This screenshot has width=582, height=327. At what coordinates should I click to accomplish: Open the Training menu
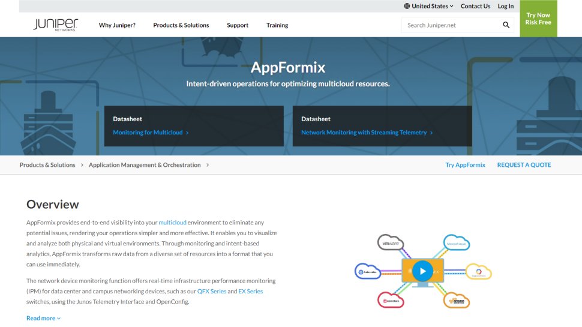tap(277, 25)
